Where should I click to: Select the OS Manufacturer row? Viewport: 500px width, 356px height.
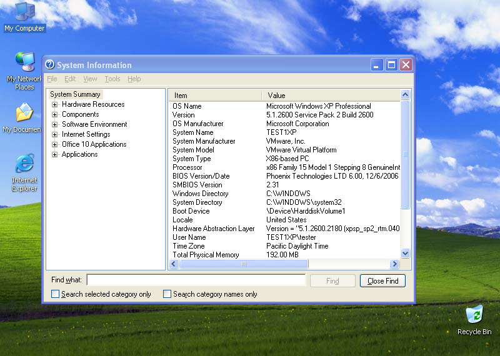tap(284, 124)
